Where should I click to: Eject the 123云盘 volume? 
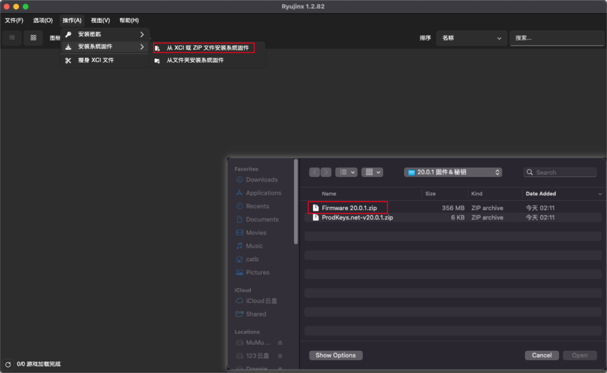coord(280,356)
